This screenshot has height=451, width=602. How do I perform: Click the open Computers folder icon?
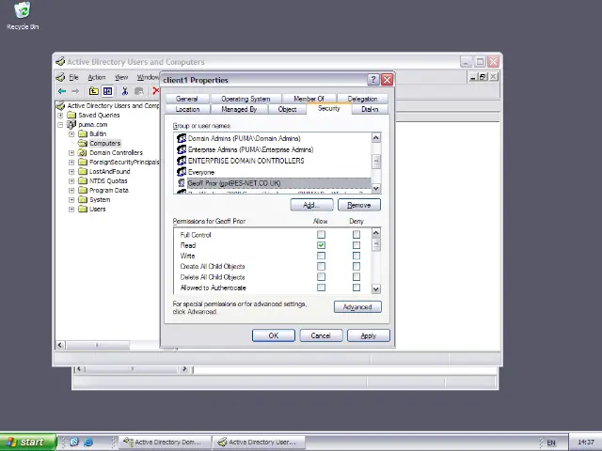83,143
